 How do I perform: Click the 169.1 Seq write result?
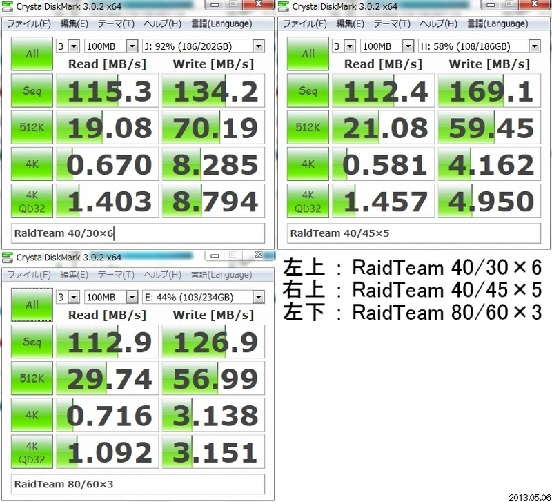click(489, 90)
